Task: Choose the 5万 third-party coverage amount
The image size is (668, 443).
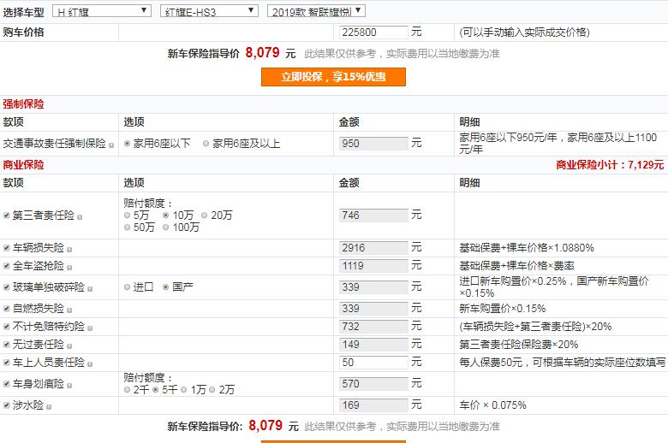Action: pyautogui.click(x=127, y=216)
